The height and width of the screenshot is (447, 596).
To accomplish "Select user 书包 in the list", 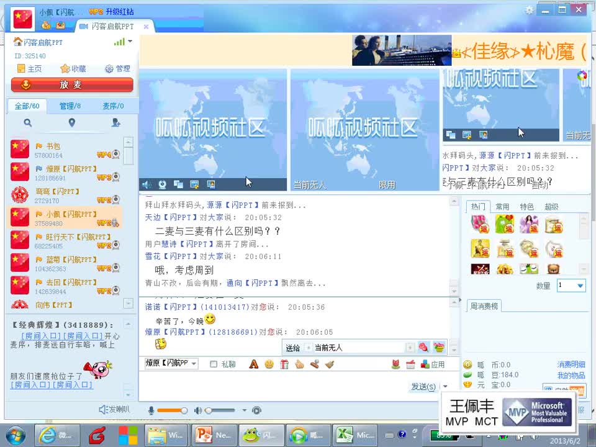I will tap(65, 150).
